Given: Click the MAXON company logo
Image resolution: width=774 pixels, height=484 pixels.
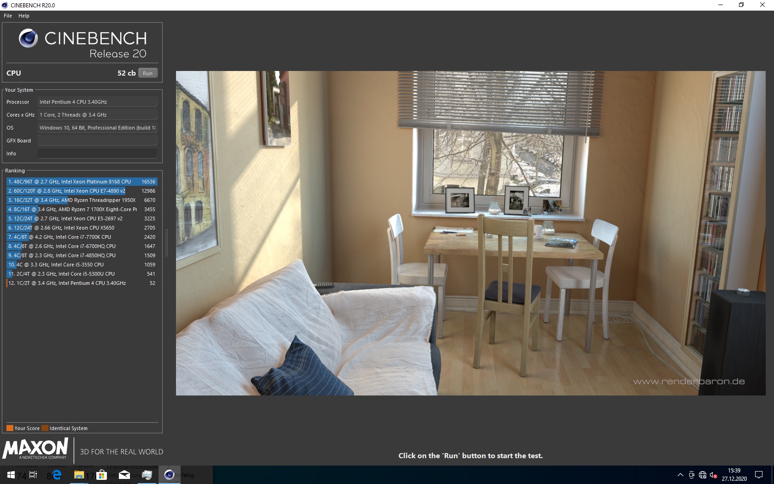Looking at the screenshot, I should [35, 449].
